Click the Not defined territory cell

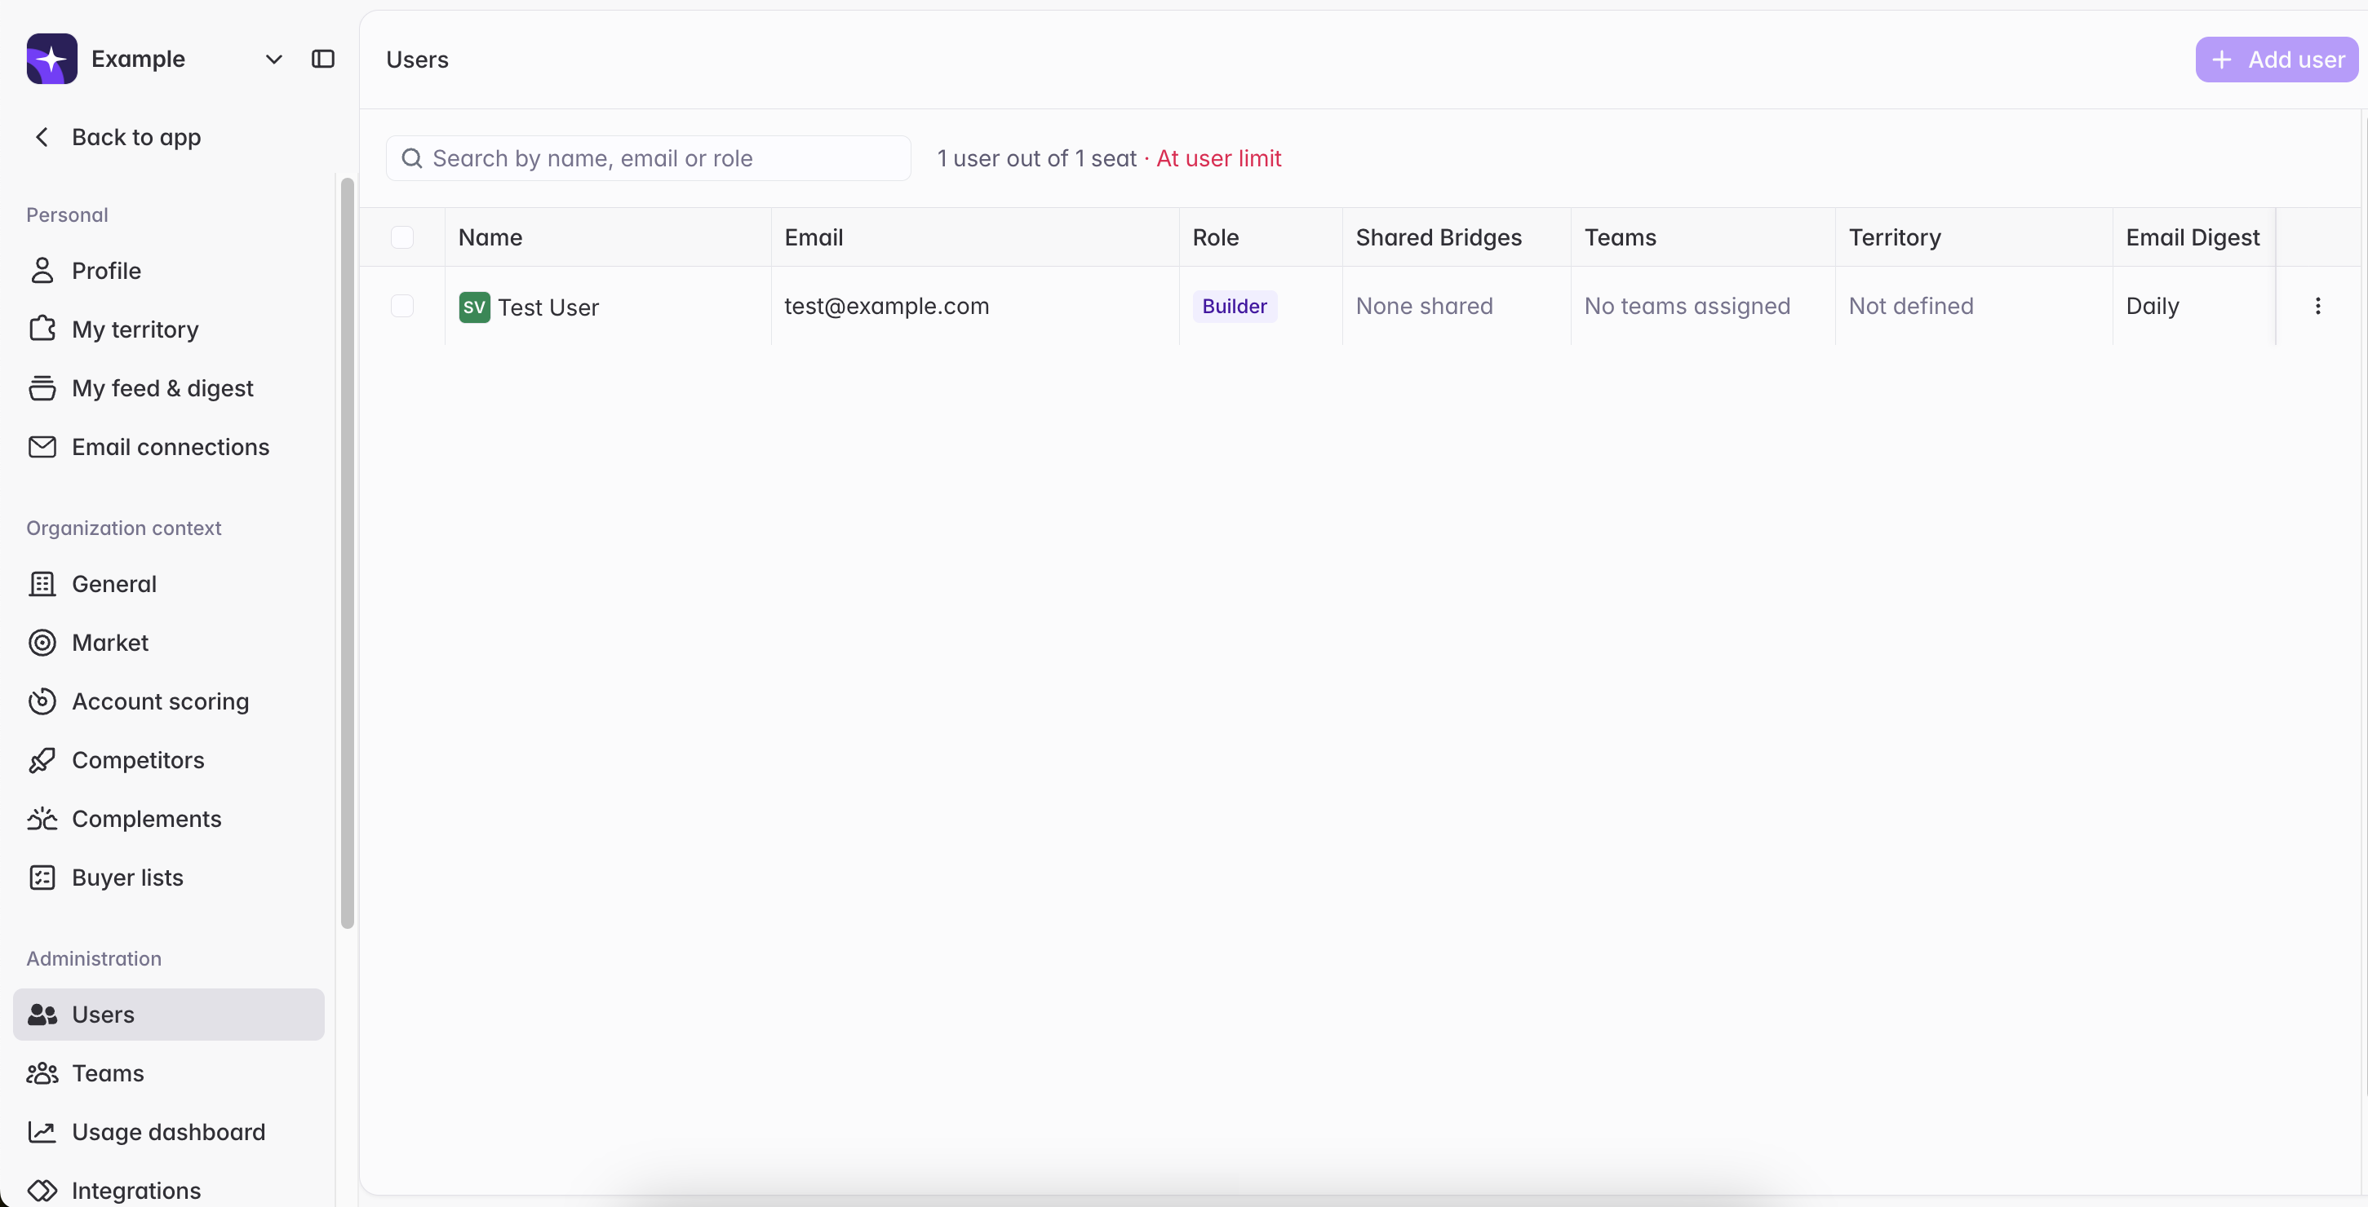1974,306
